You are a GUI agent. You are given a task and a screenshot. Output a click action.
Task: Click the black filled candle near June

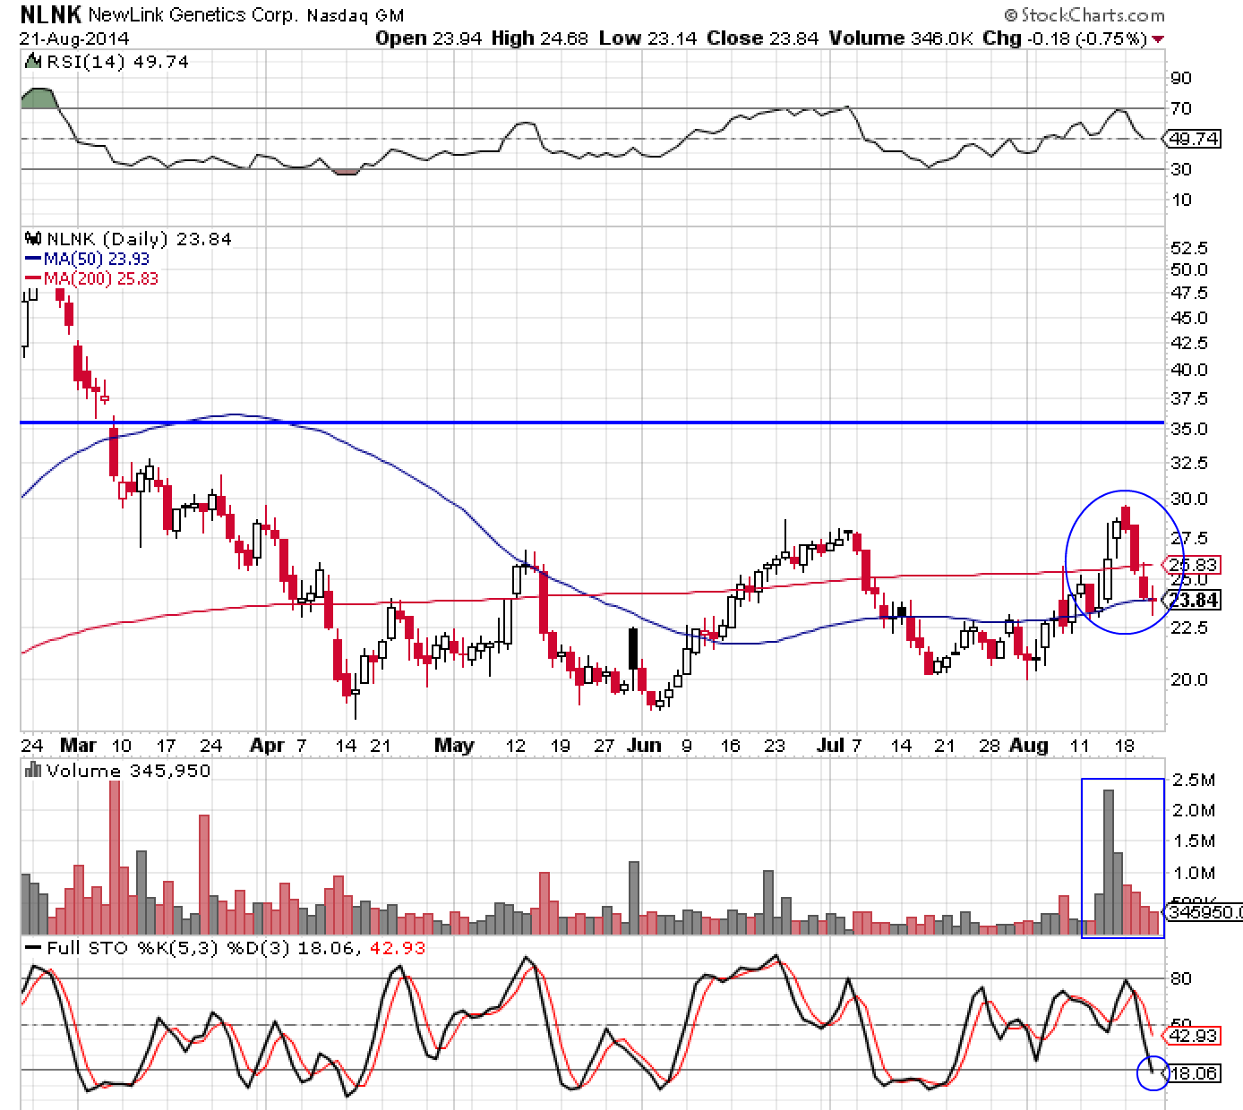click(634, 649)
